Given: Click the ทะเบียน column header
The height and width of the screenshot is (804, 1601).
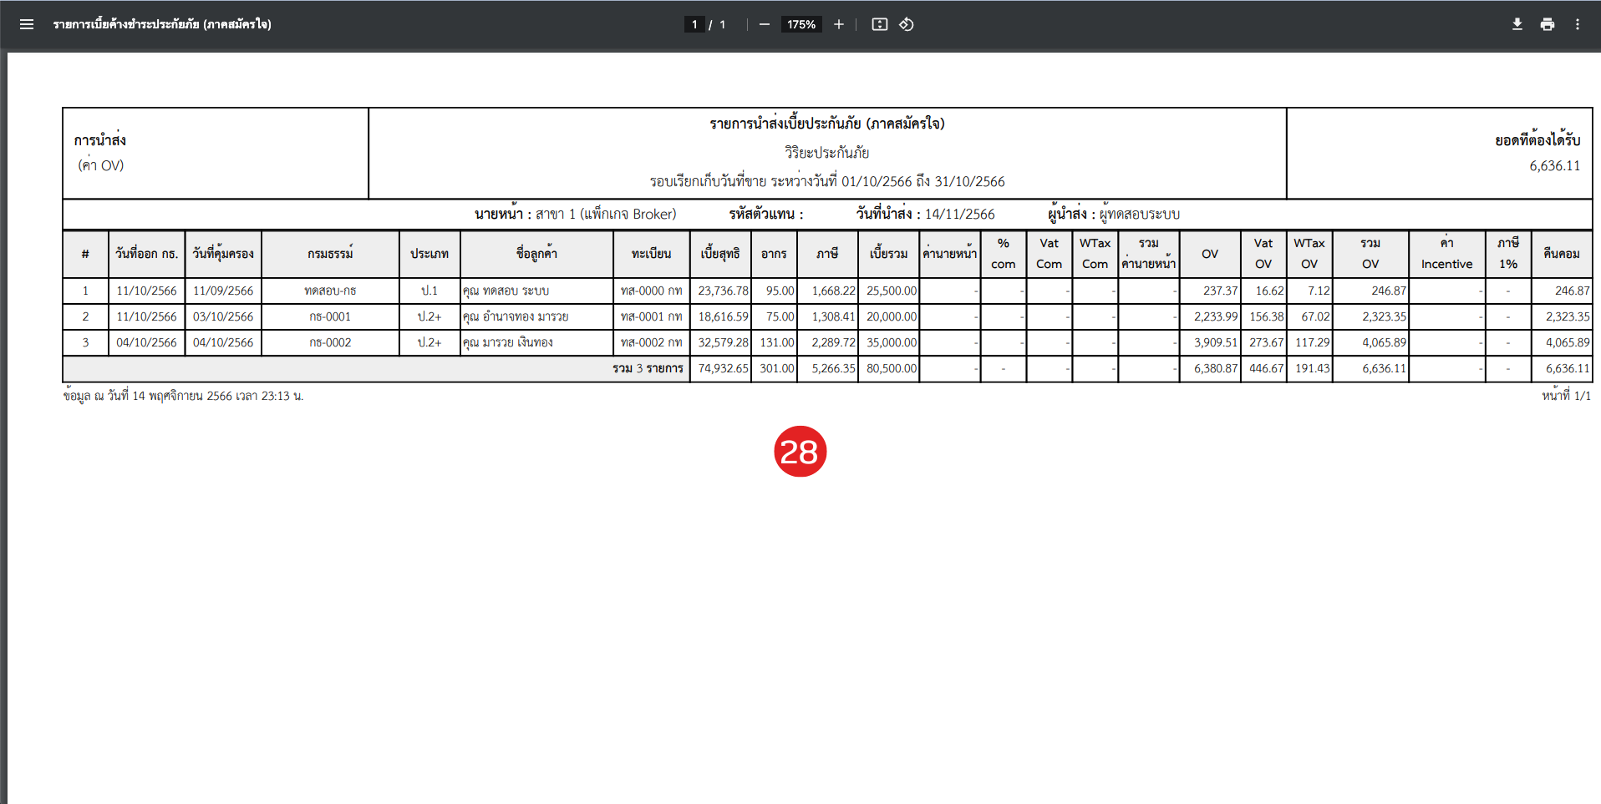Looking at the screenshot, I should tap(651, 254).
